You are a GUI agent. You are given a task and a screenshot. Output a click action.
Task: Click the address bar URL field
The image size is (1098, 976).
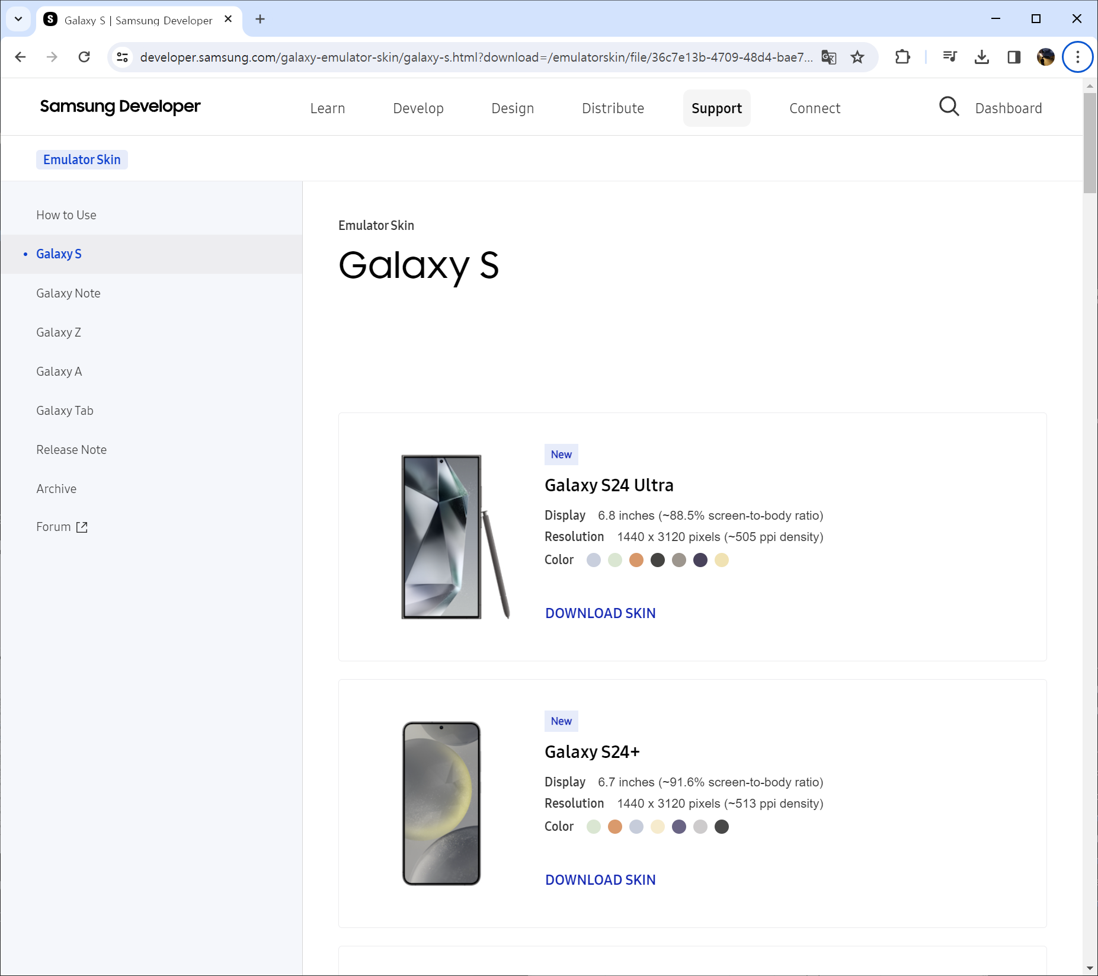point(476,57)
